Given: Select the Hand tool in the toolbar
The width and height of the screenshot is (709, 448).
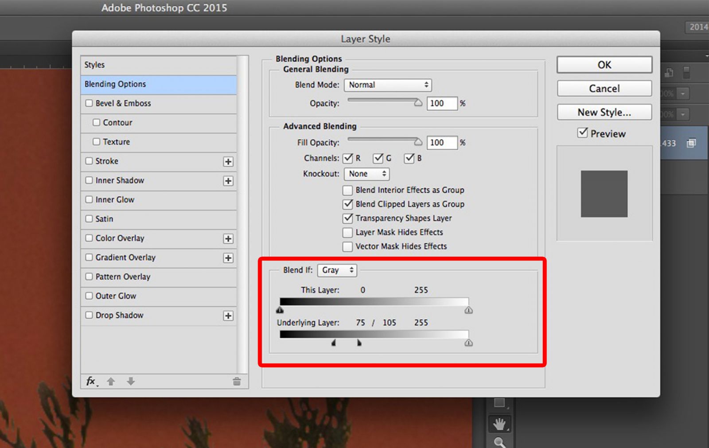Looking at the screenshot, I should pos(500,423).
